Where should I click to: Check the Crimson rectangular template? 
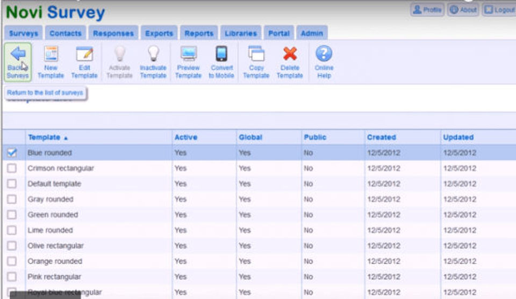coord(12,168)
